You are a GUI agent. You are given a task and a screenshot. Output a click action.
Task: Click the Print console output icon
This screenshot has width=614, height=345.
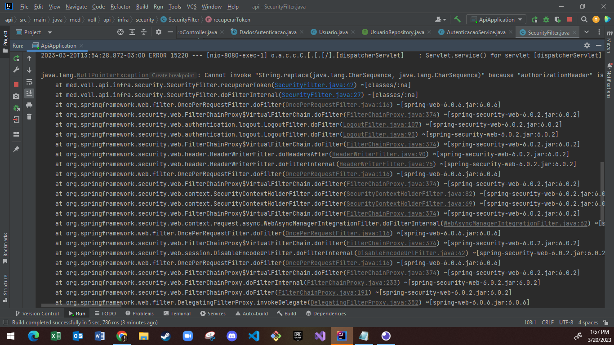pyautogui.click(x=29, y=105)
